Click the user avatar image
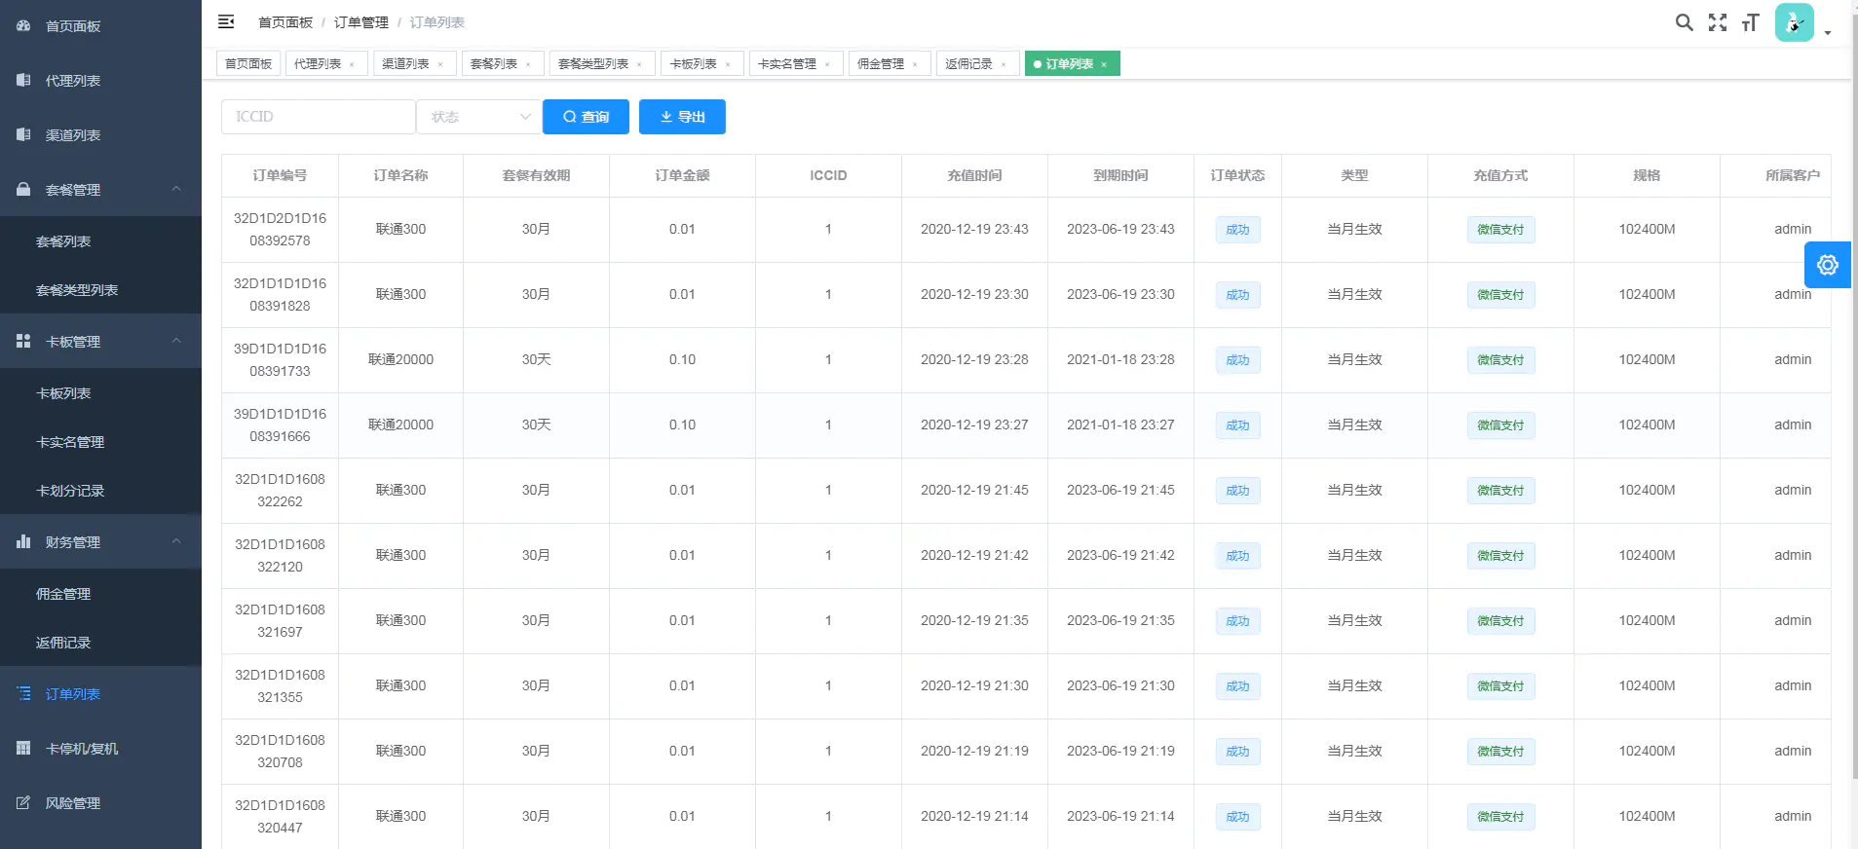 click(x=1794, y=22)
